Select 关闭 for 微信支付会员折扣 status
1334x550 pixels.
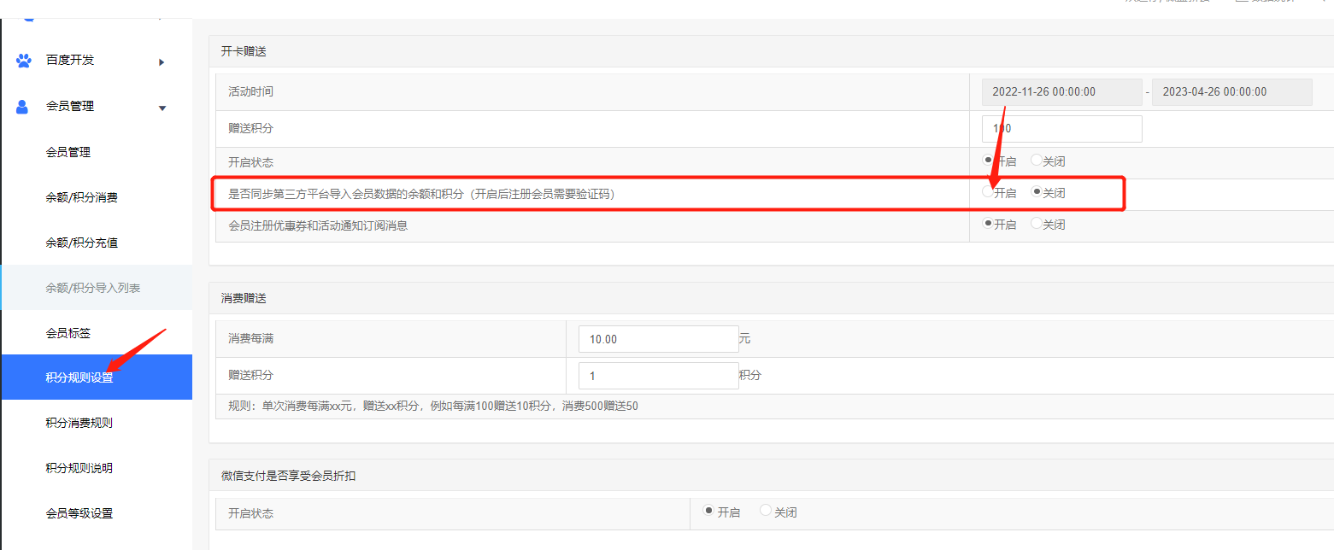[x=766, y=511]
